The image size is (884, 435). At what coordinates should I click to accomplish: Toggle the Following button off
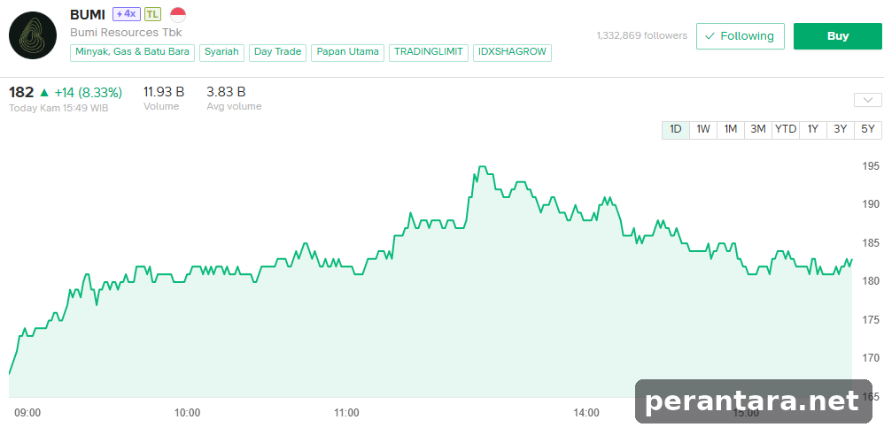(741, 36)
